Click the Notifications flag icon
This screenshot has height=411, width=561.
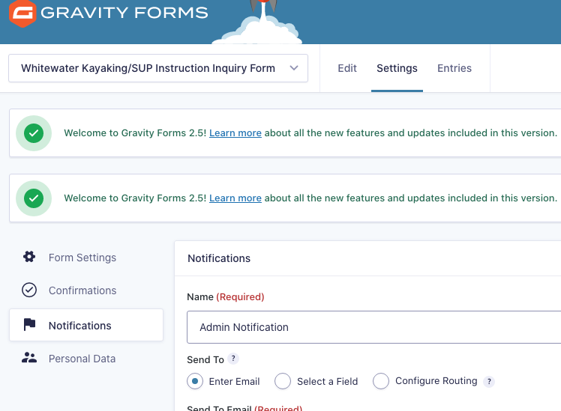(x=29, y=325)
